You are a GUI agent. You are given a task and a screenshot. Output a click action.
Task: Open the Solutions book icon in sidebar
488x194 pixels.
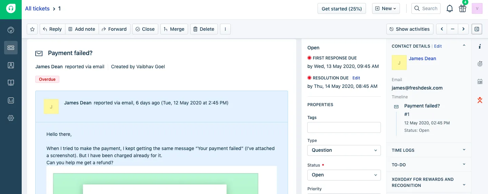point(11,83)
